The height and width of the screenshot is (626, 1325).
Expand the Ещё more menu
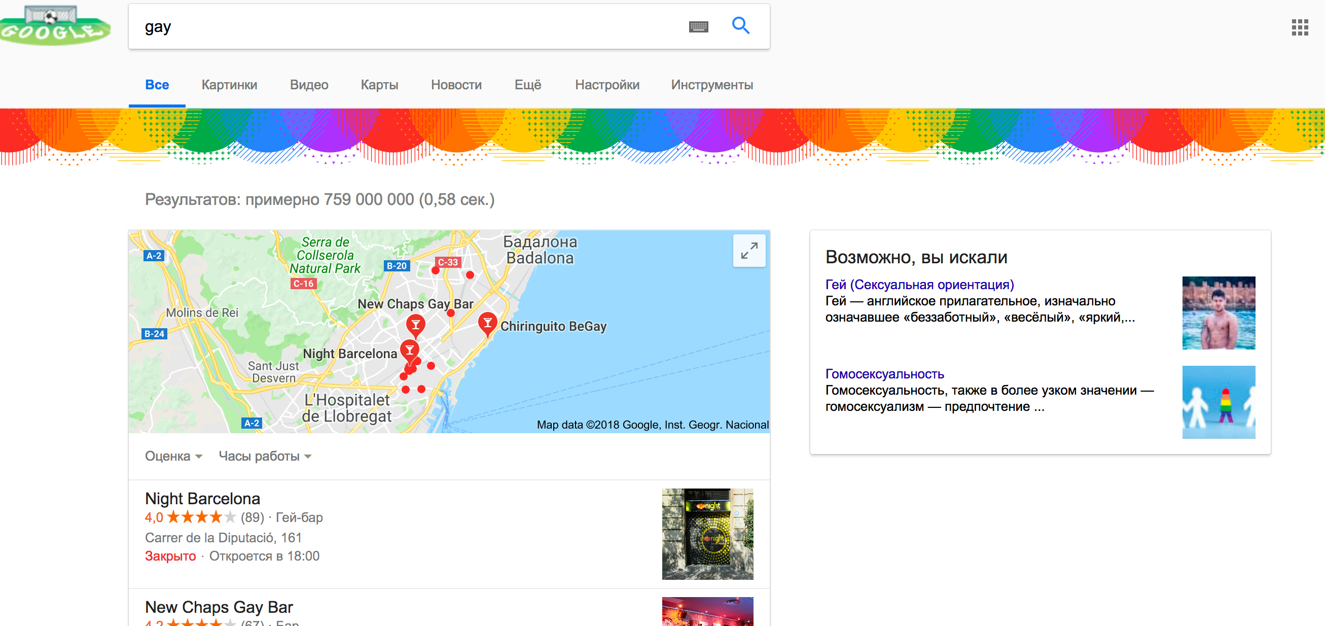527,85
